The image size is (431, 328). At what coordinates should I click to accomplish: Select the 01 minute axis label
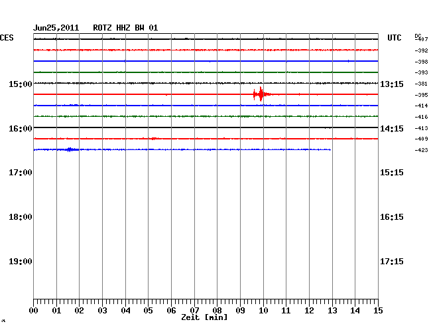56,311
